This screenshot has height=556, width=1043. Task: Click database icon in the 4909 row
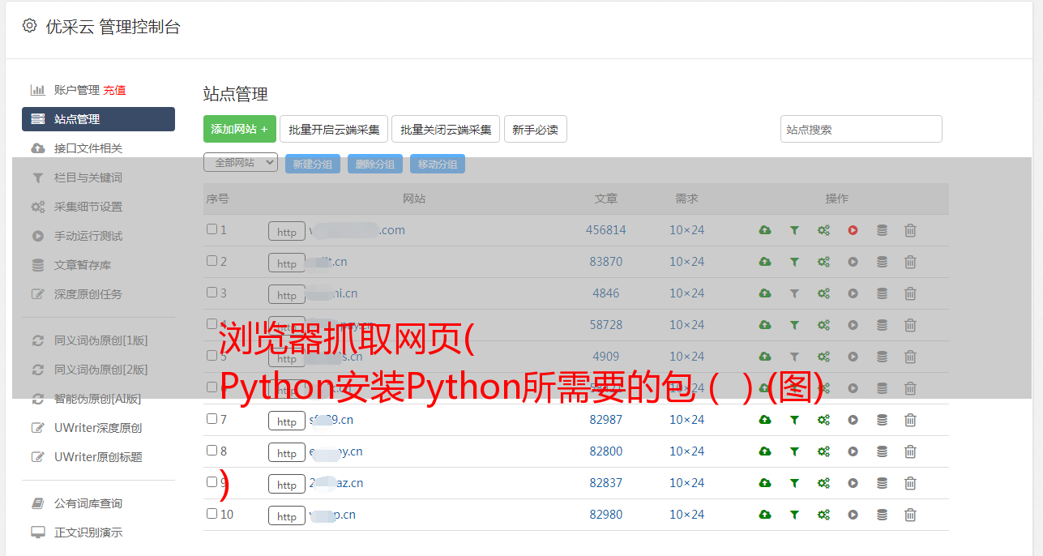[882, 357]
